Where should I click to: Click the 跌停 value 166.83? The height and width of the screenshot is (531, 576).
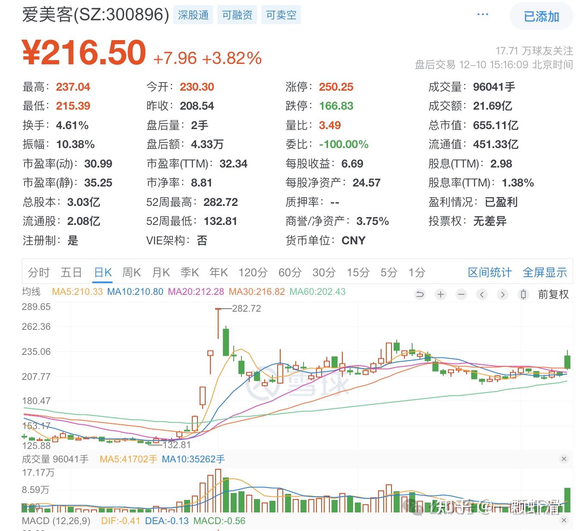[x=336, y=106]
